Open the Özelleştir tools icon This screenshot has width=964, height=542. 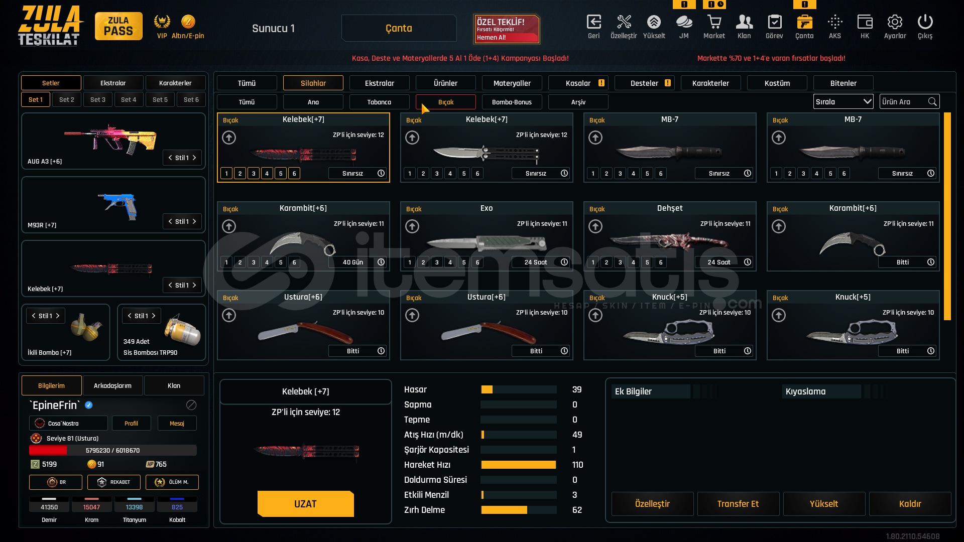coord(624,23)
